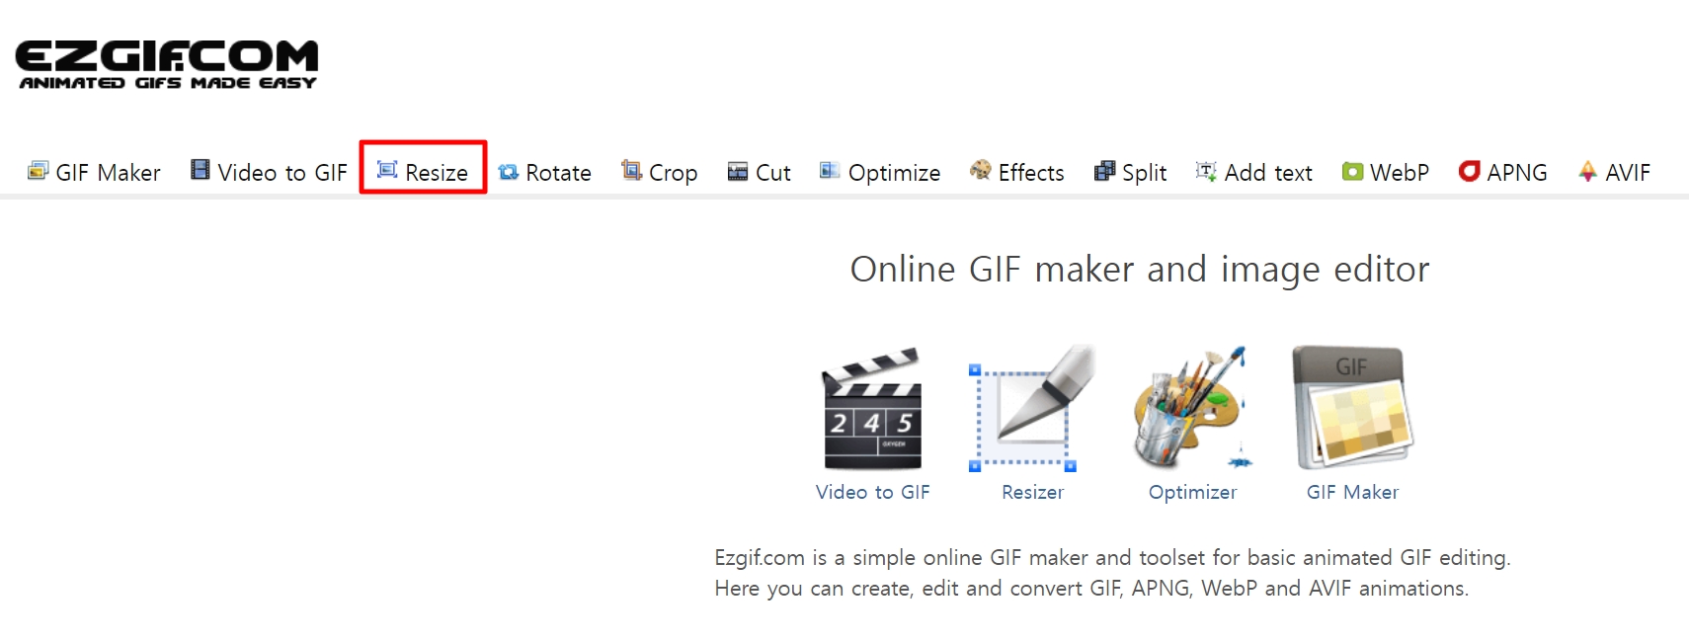Select Rotate menu label
1689x642 pixels.
(558, 173)
